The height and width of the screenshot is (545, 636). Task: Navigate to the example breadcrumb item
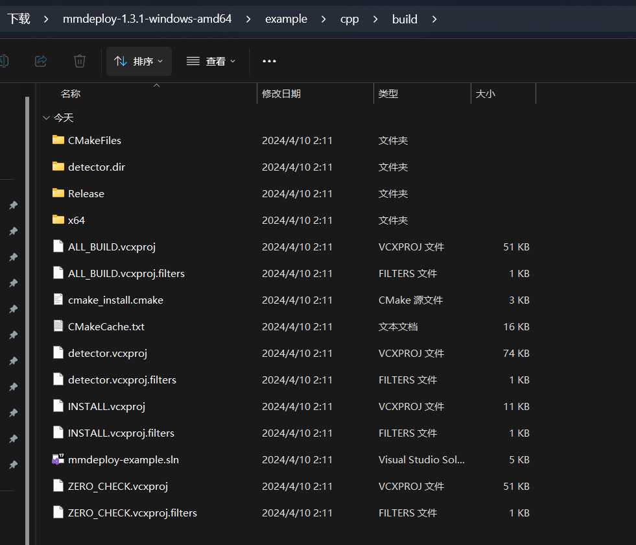[286, 19]
